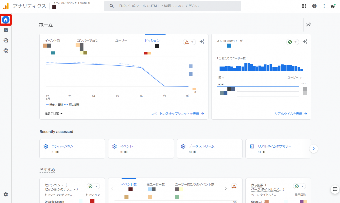Select the イベント数 metric tab

[52, 41]
